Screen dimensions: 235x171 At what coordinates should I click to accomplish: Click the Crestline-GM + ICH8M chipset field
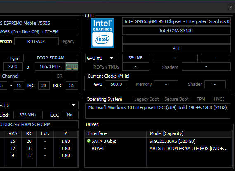[x=39, y=32]
